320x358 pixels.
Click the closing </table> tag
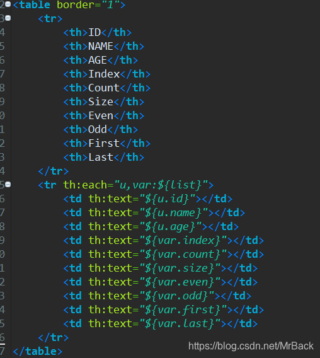pos(38,351)
